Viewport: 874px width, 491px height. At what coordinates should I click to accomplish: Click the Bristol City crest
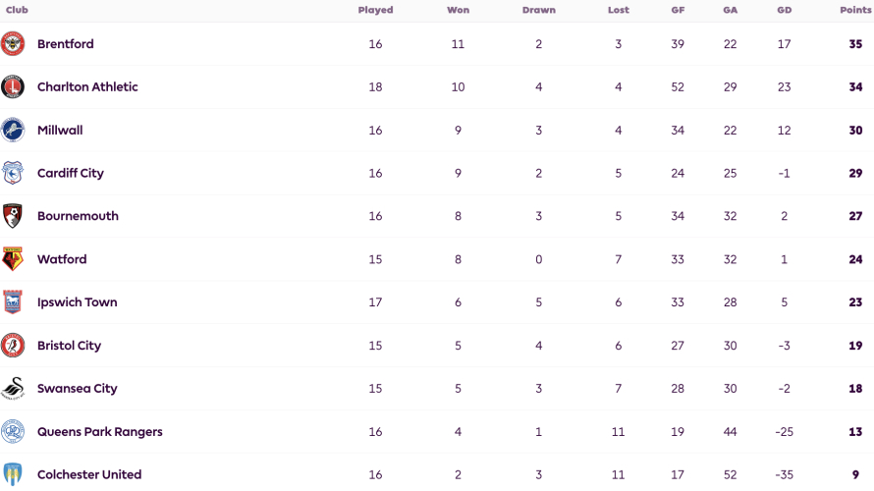[12, 346]
